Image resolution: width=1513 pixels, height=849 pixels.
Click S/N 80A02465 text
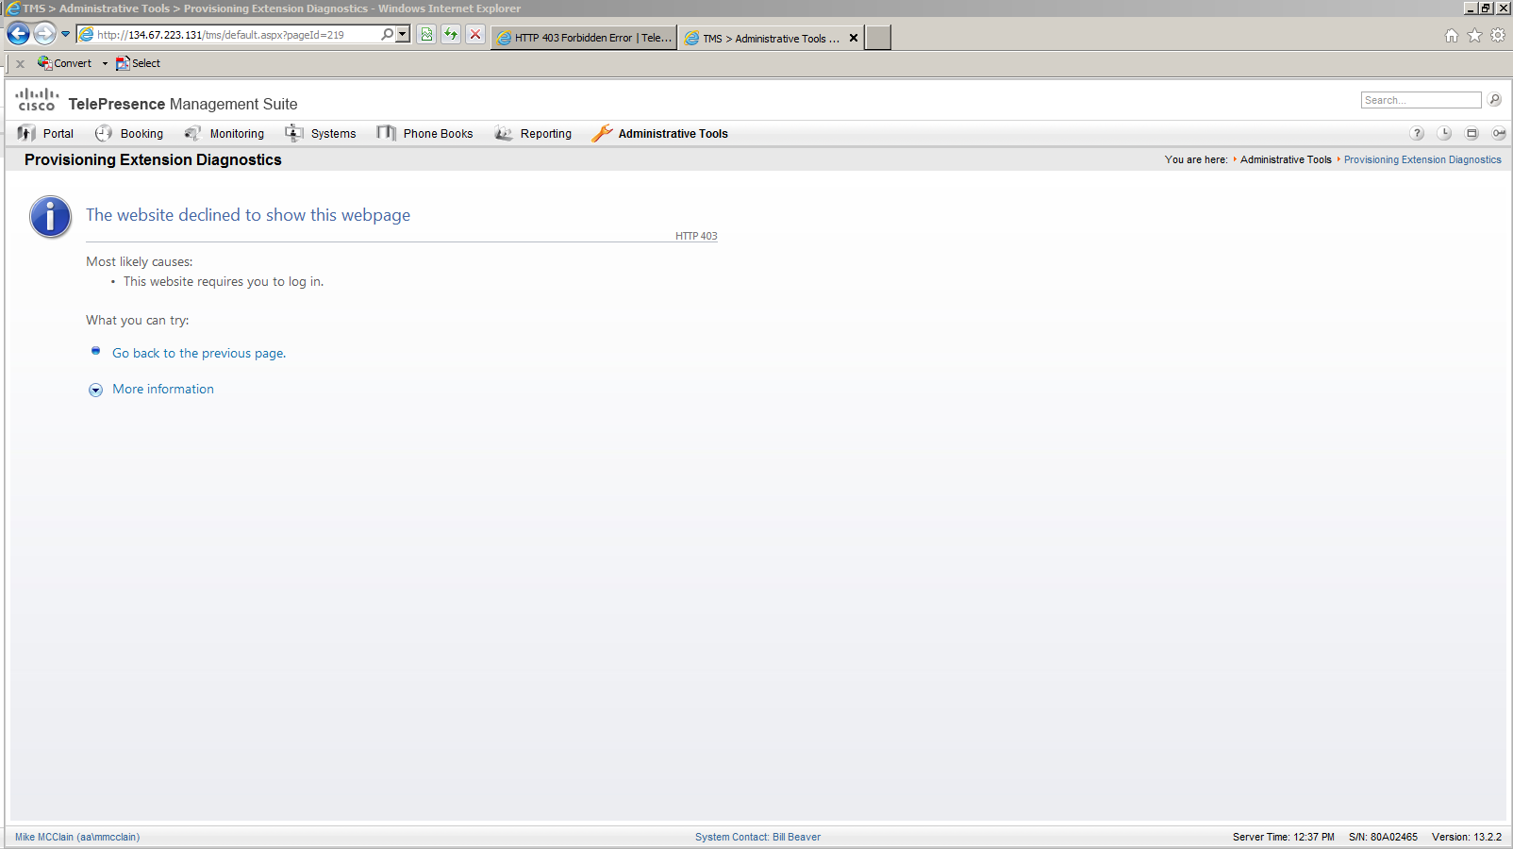click(1383, 837)
